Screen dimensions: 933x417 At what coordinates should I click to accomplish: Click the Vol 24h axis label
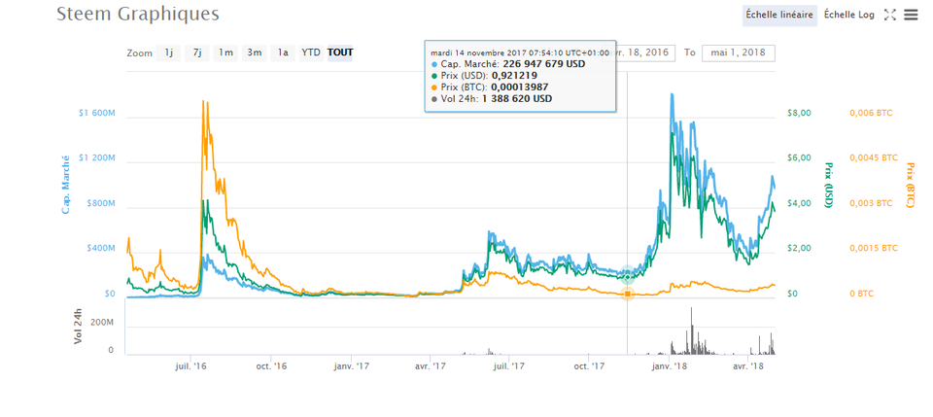click(78, 329)
